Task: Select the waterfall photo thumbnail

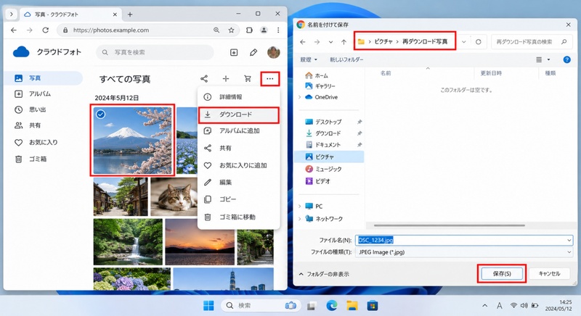Action: tap(128, 242)
